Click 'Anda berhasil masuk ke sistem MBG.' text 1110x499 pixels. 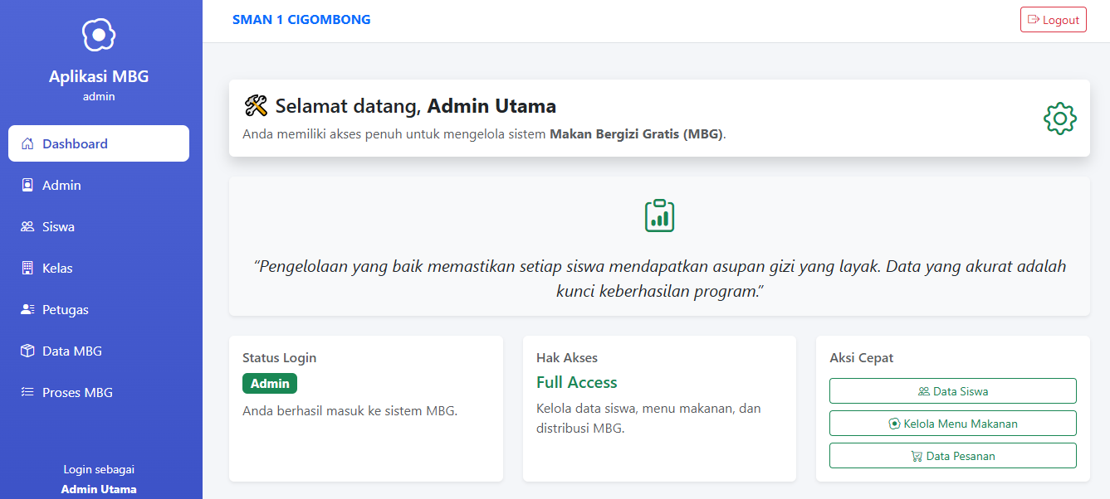click(350, 410)
